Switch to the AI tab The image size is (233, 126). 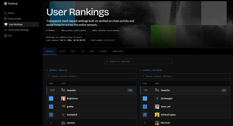coord(83,51)
